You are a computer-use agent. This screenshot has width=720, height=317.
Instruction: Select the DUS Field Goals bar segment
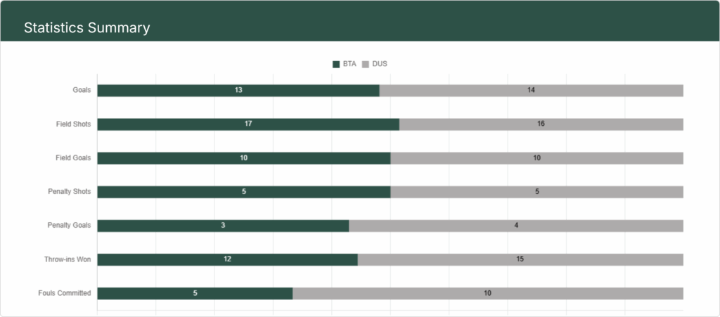(536, 158)
